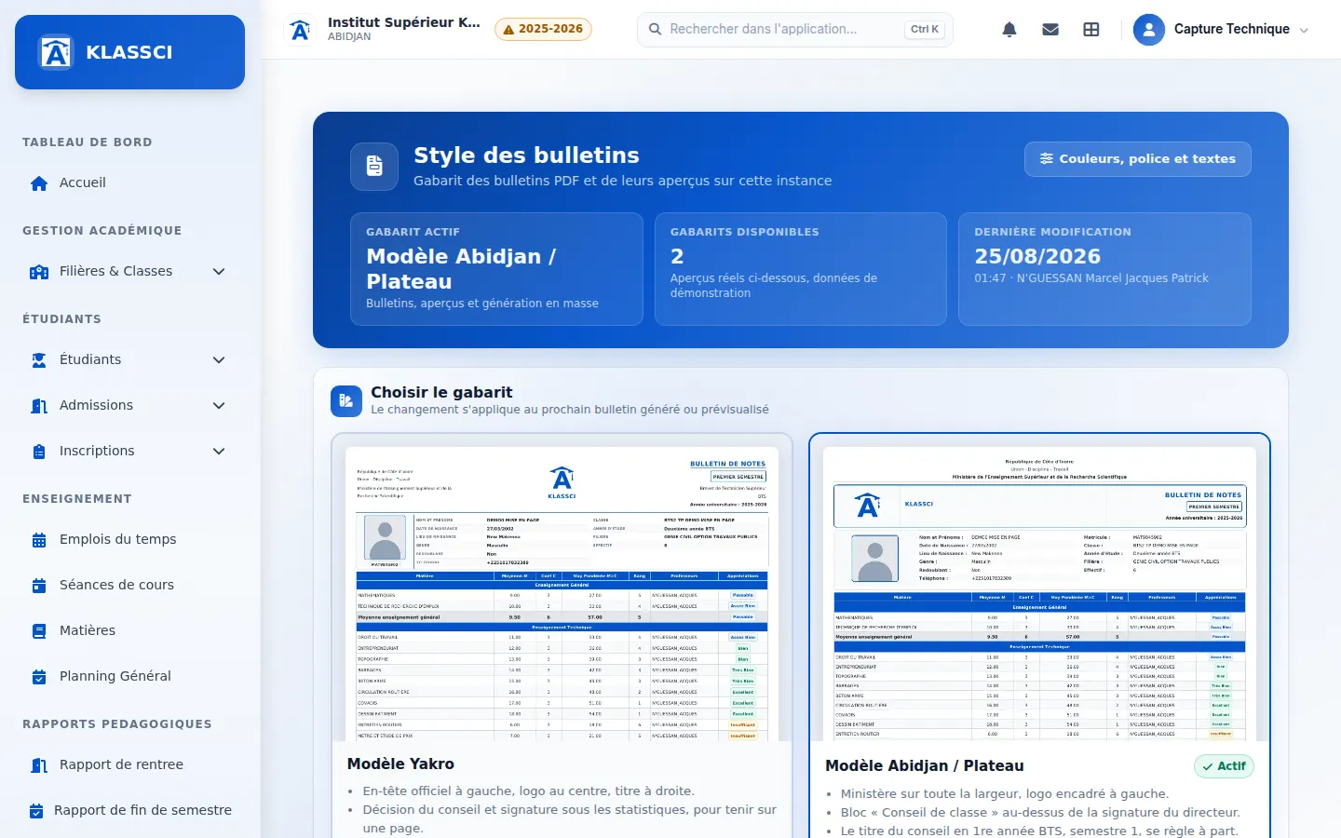Screen dimensions: 1341x838
Task: Click the Étudiants icon
Action: click(39, 360)
